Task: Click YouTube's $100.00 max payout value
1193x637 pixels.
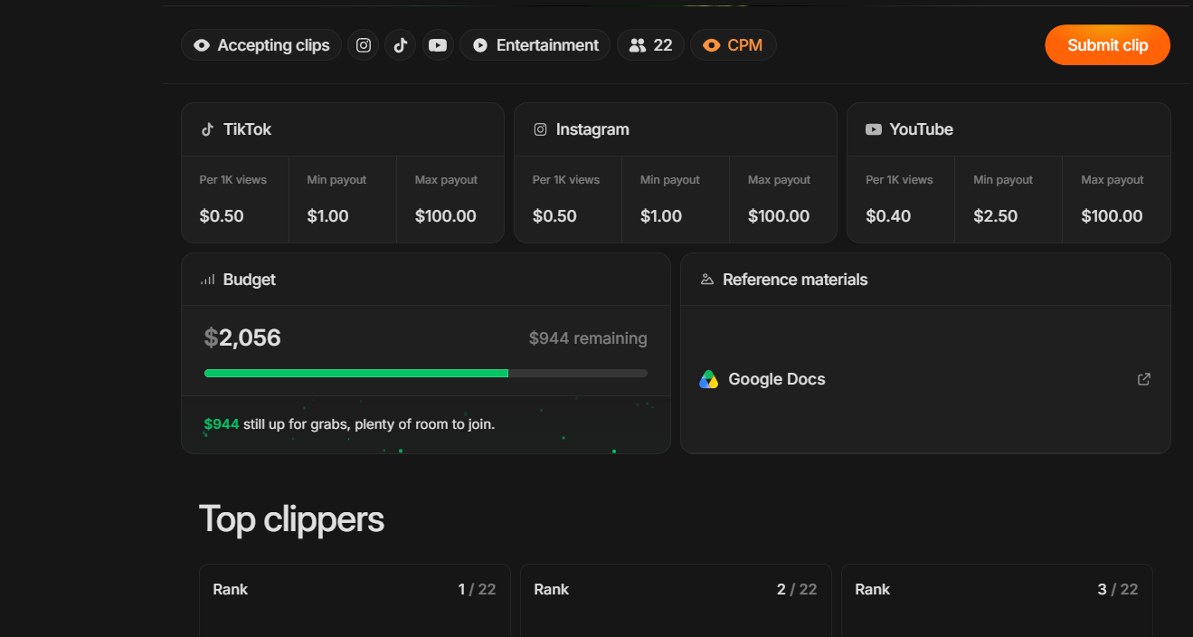Action: [x=1112, y=216]
